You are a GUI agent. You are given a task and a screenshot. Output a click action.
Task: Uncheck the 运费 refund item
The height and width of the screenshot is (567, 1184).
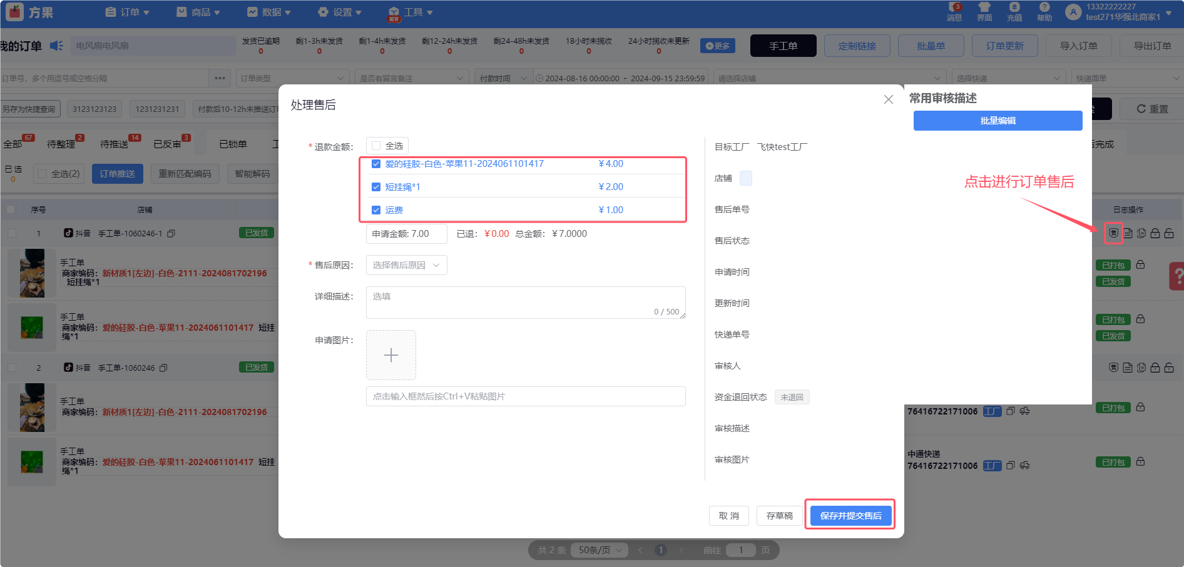376,210
